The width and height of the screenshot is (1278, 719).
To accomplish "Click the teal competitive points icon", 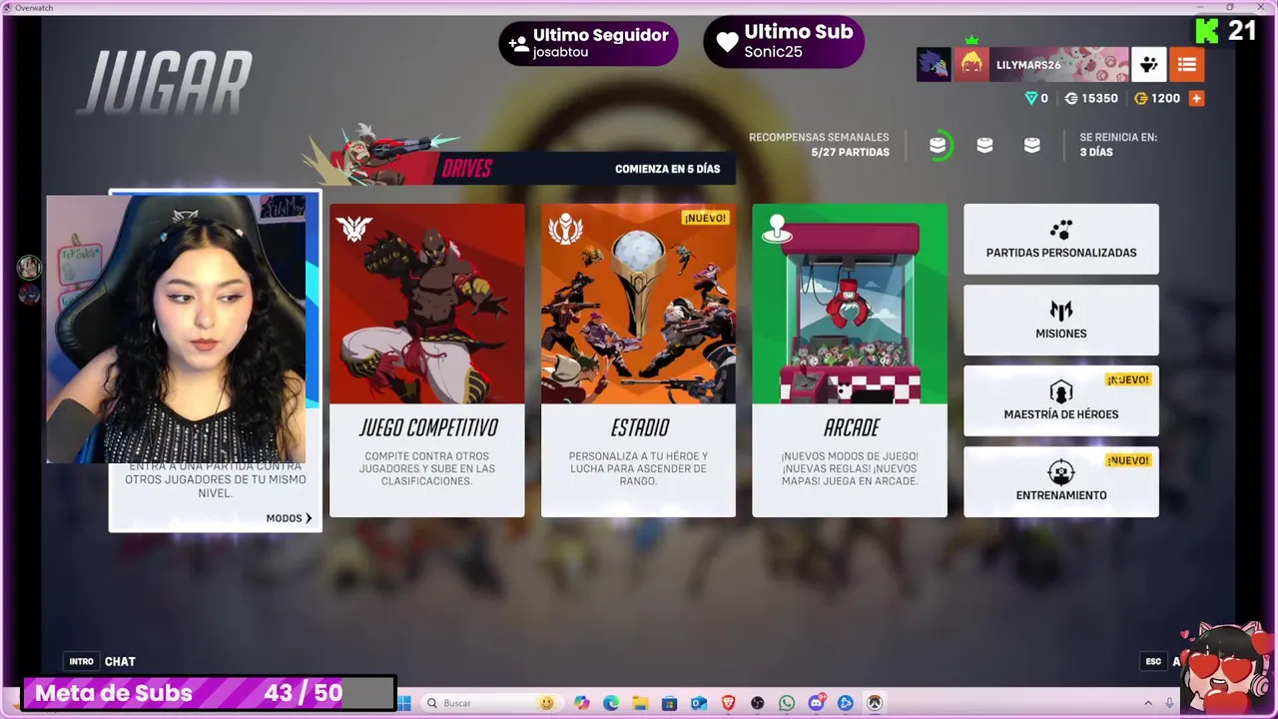I will 1031,99.
